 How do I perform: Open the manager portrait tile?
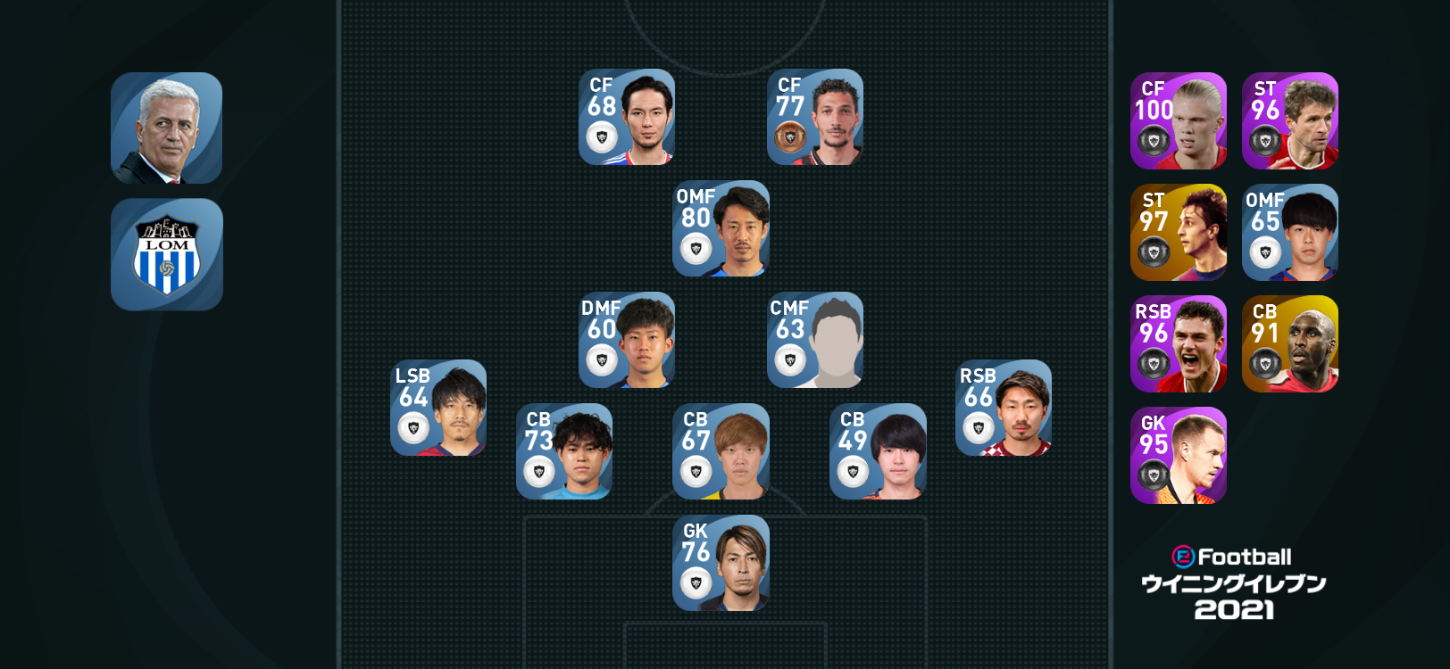coord(167,128)
